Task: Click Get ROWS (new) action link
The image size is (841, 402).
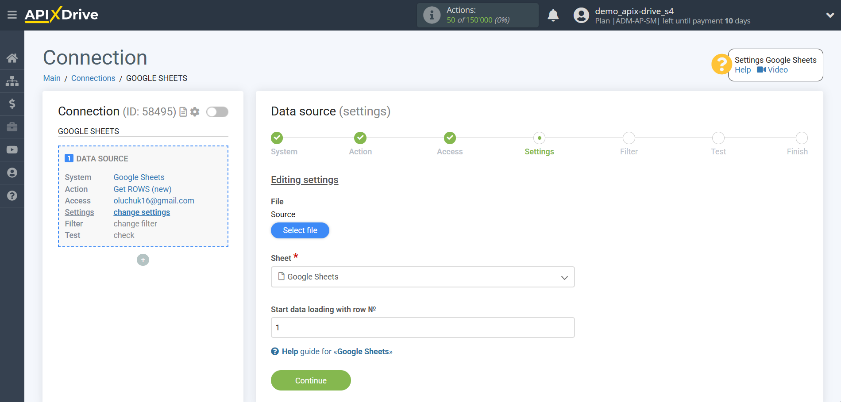Action: tap(143, 189)
